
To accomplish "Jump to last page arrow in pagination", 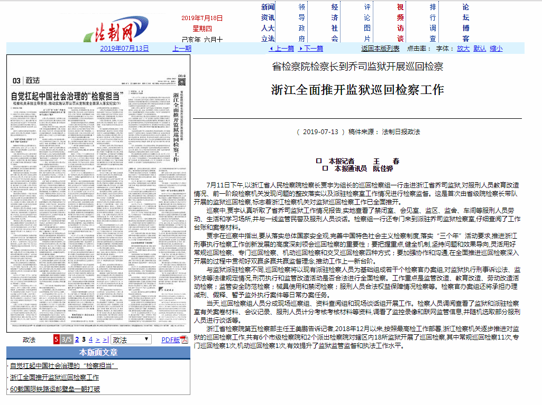I will [x=105, y=340].
